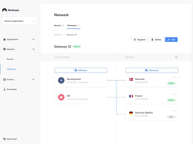Open Servers in the sidebar
This screenshot has height=144, width=193.
point(10,59)
